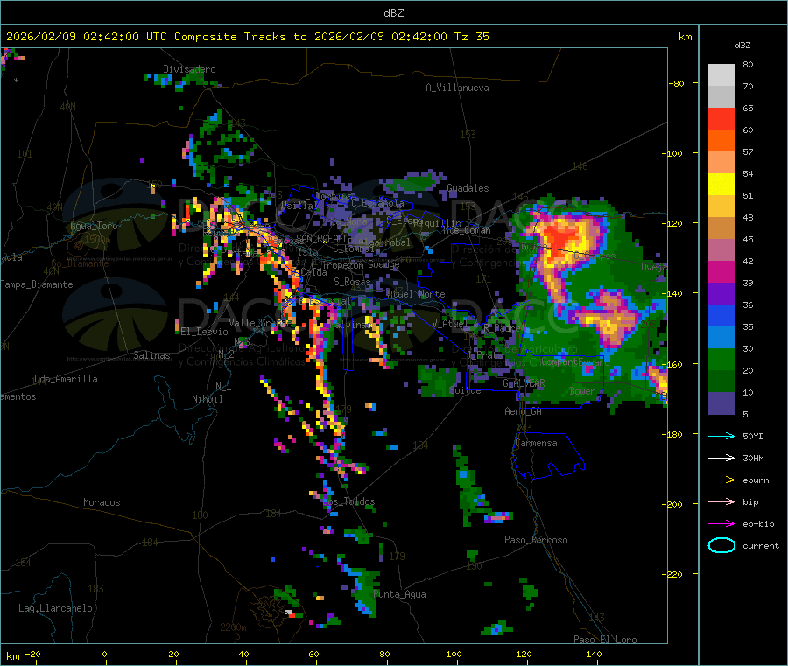This screenshot has width=788, height=666.
Task: Select the red 60 dBZ color swatch
Action: (721, 118)
